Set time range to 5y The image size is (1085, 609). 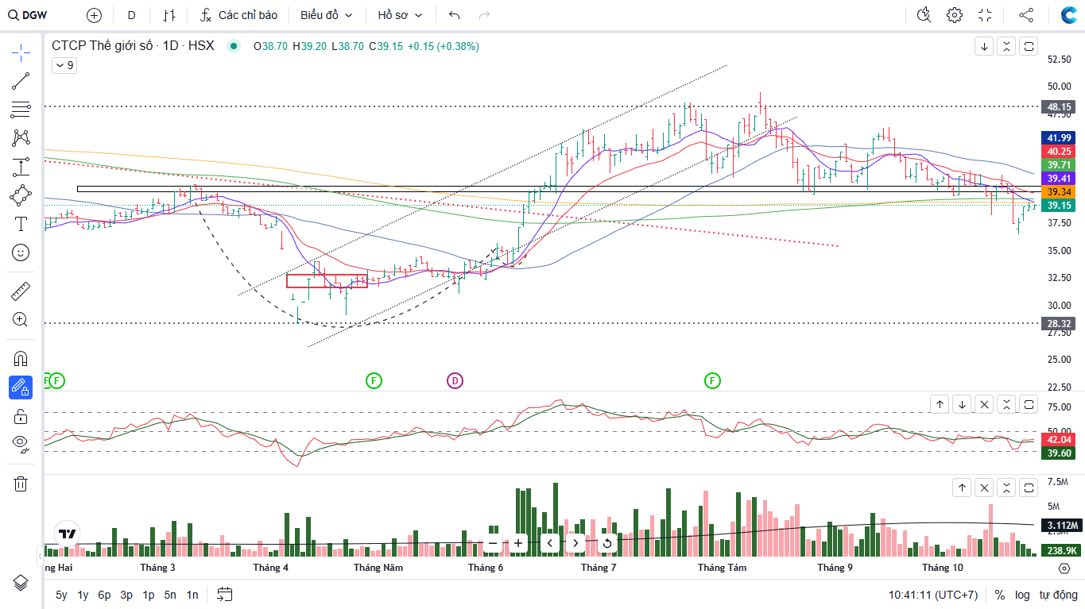click(x=61, y=595)
